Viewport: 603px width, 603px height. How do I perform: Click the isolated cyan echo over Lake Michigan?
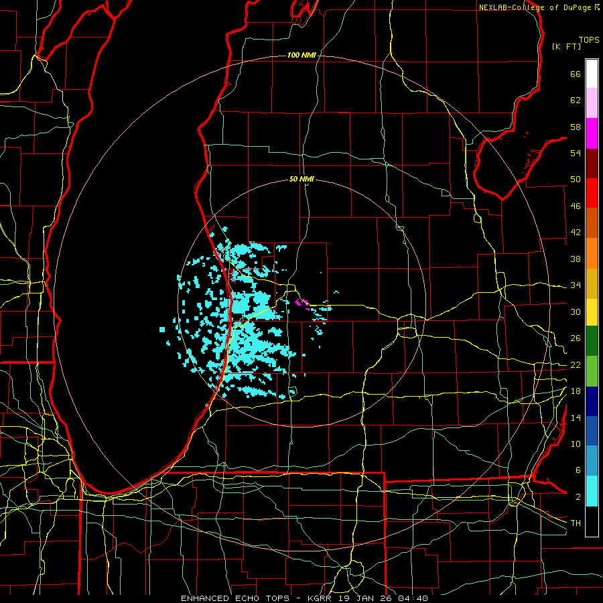(x=162, y=330)
